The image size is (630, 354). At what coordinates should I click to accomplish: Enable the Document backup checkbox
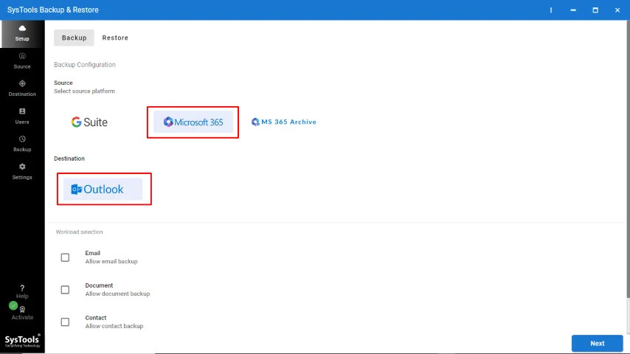pos(65,290)
